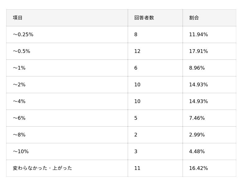
Task: Click the 〜10% item cell
Action: [20, 152]
